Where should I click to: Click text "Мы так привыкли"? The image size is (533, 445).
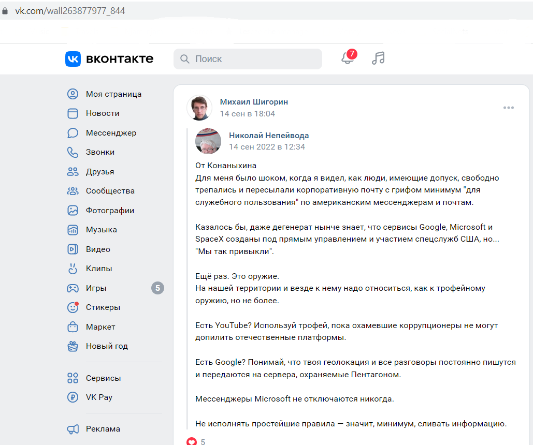pos(234,251)
